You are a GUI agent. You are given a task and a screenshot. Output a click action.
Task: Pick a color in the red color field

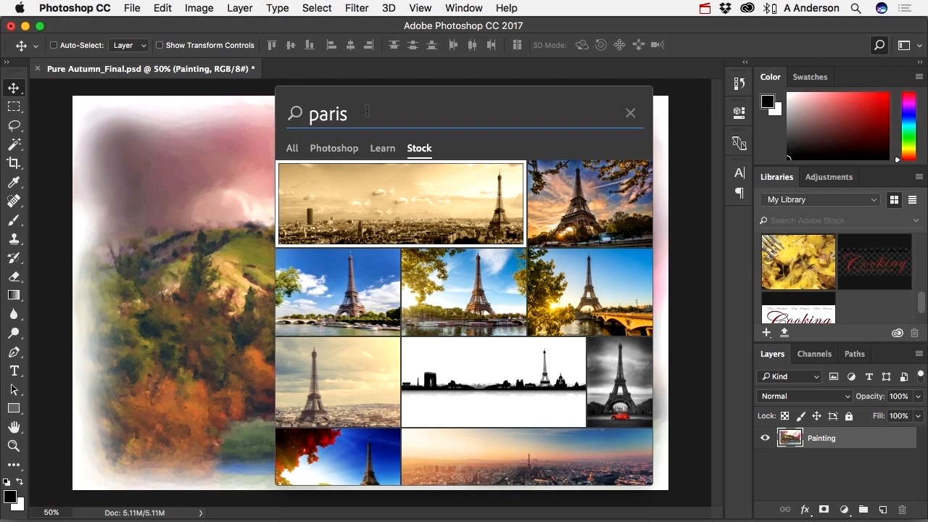(838, 125)
